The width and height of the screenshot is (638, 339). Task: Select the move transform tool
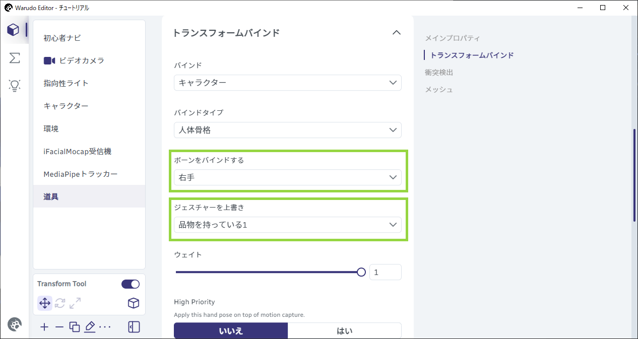44,303
